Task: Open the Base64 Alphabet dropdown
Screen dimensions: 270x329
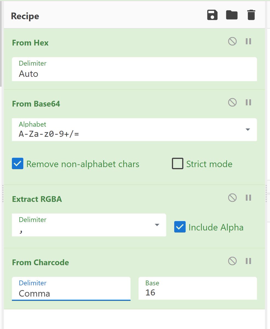Action: point(248,130)
